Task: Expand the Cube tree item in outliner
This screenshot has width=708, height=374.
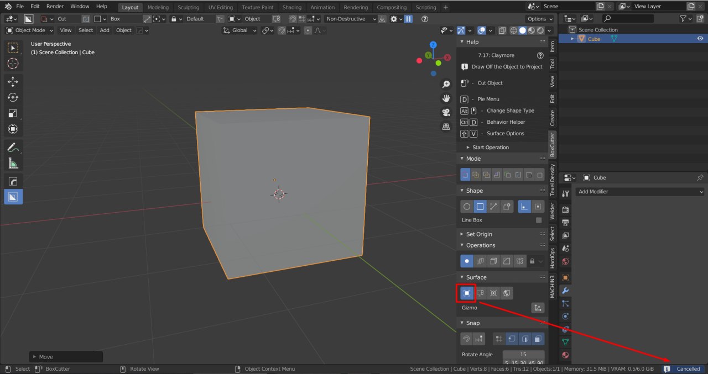Action: (x=572, y=39)
